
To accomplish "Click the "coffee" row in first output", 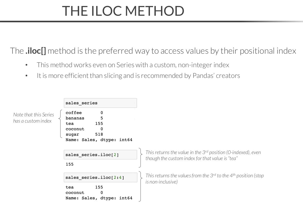I will 84,113.
